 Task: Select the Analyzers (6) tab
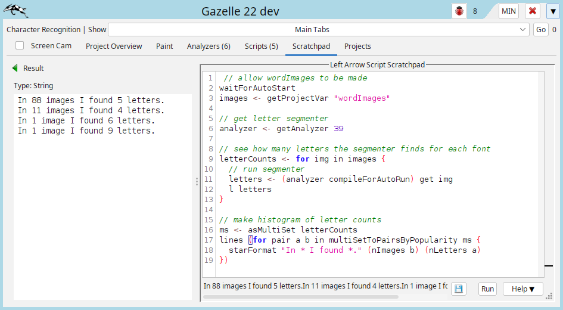click(209, 46)
